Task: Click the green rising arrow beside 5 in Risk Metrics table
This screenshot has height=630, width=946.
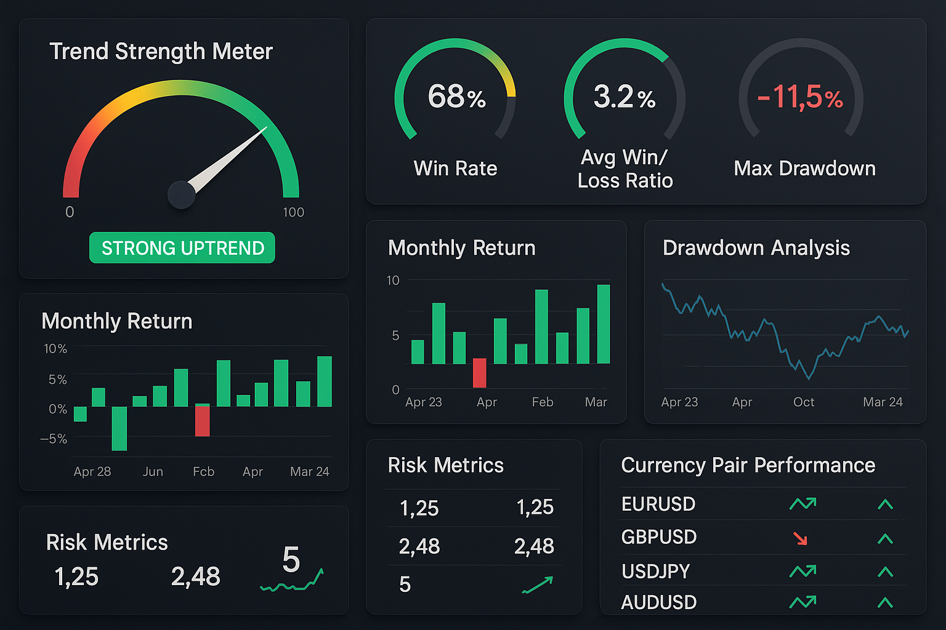Action: 538,585
